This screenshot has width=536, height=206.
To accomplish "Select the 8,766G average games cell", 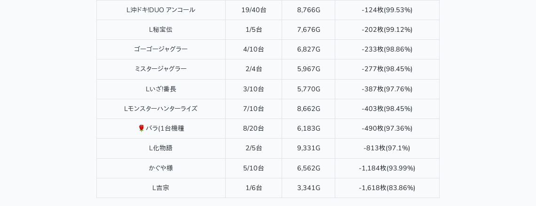I will pos(308,10).
